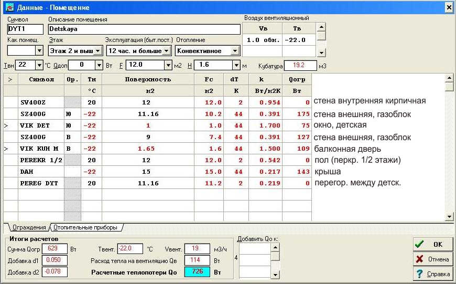This screenshot has height=284, width=456.
Task: Click the Описание помещения field Detskaya
Action: point(144,29)
